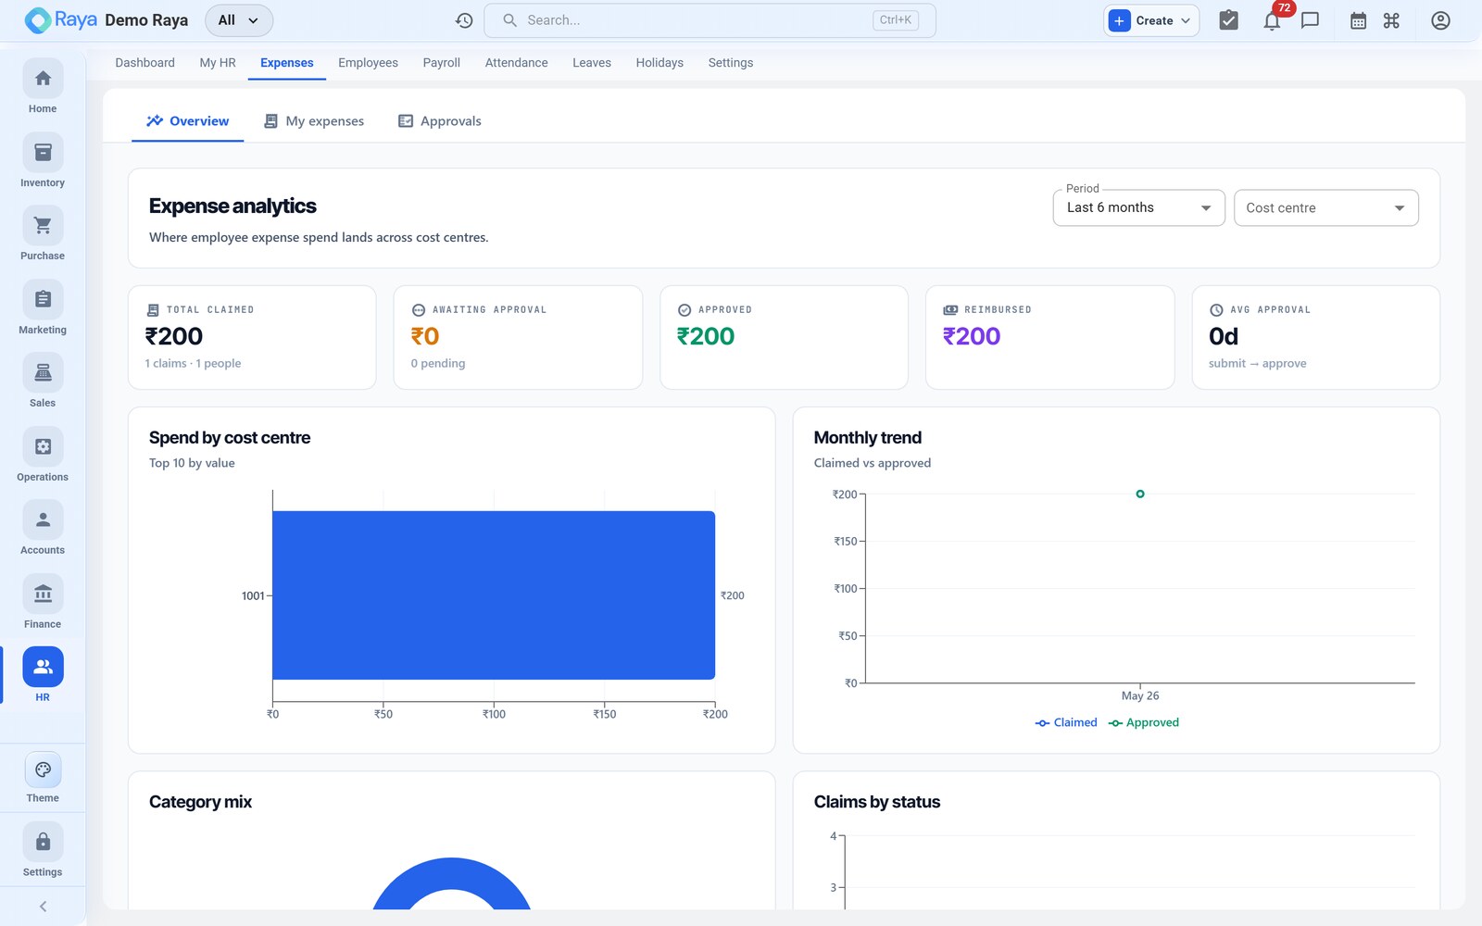Toggle the Approved series in legend
The image size is (1482, 926).
1143,722
